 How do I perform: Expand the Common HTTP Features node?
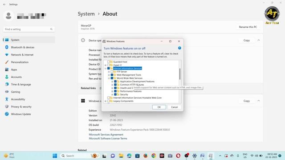click(x=112, y=85)
